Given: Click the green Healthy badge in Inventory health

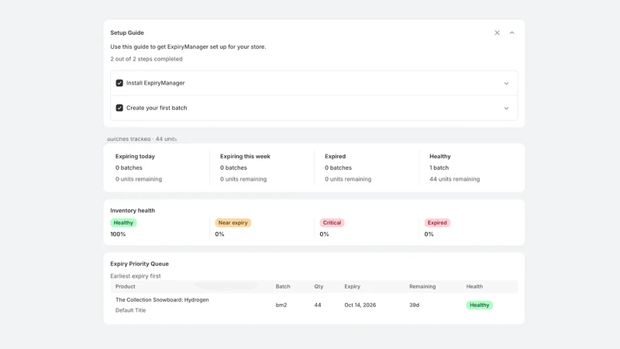Looking at the screenshot, I should coord(123,223).
